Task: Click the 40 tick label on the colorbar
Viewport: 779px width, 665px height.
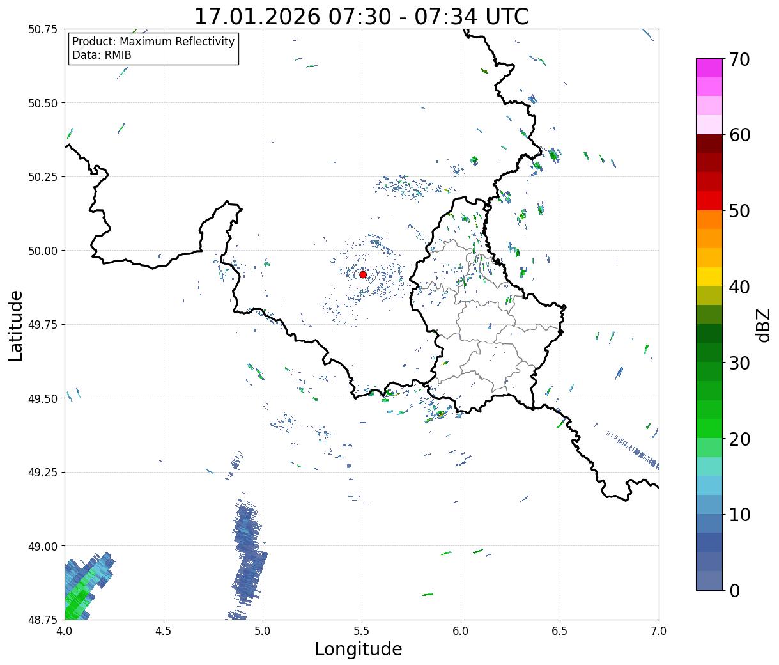Action: (739, 286)
